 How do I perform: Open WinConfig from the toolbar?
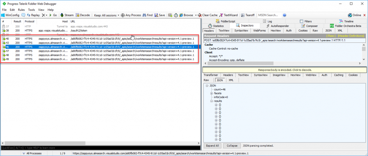pyautogui.click(x=10, y=15)
